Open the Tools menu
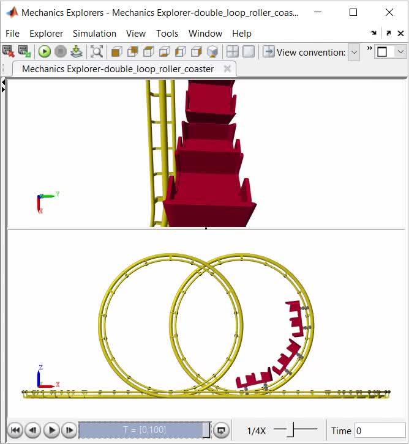Screen dimensions: 409x444 pos(167,34)
